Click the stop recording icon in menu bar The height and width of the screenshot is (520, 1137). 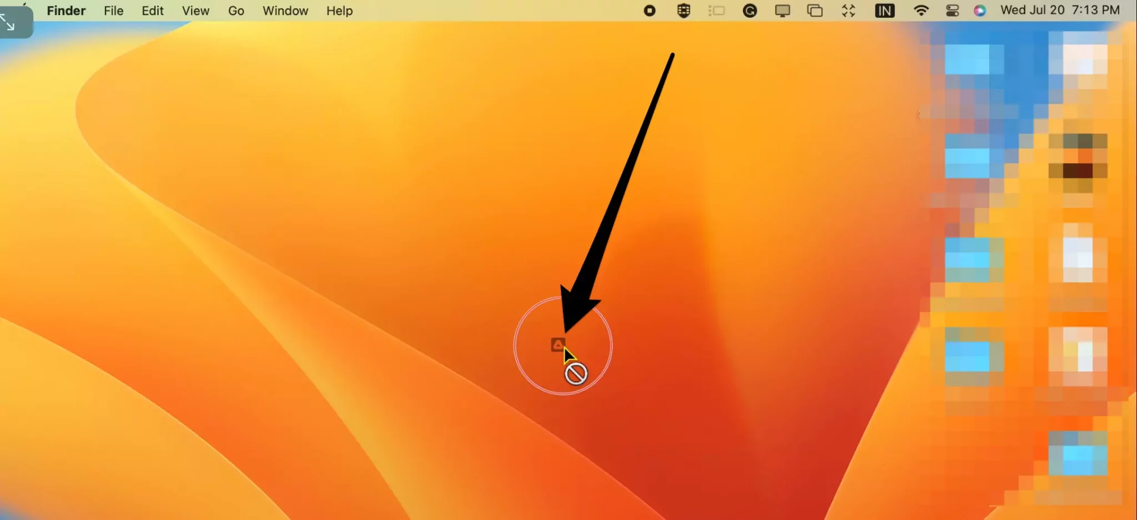[650, 11]
